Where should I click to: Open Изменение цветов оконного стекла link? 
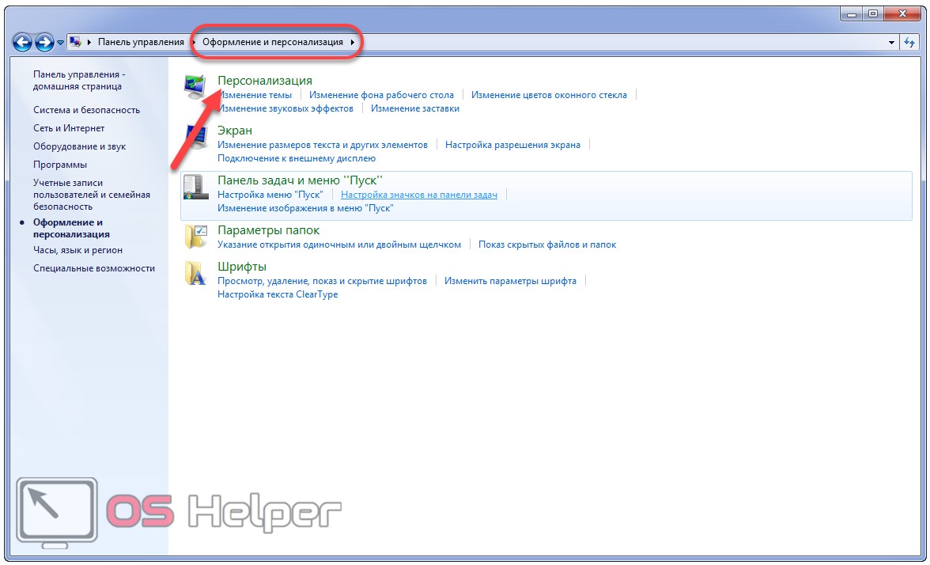coord(549,95)
